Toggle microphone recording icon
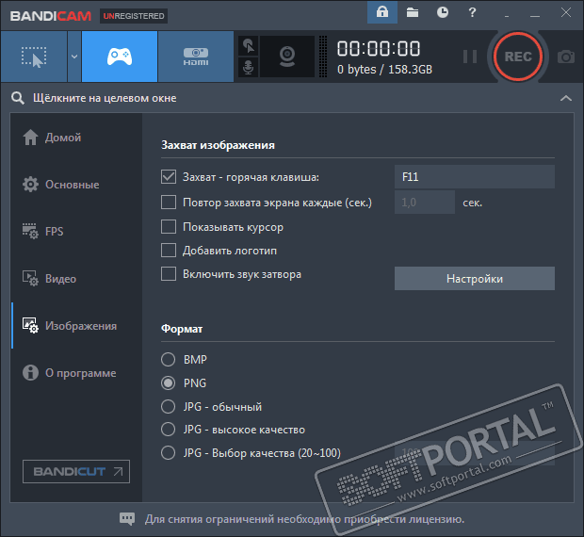584x537 pixels. click(x=248, y=68)
